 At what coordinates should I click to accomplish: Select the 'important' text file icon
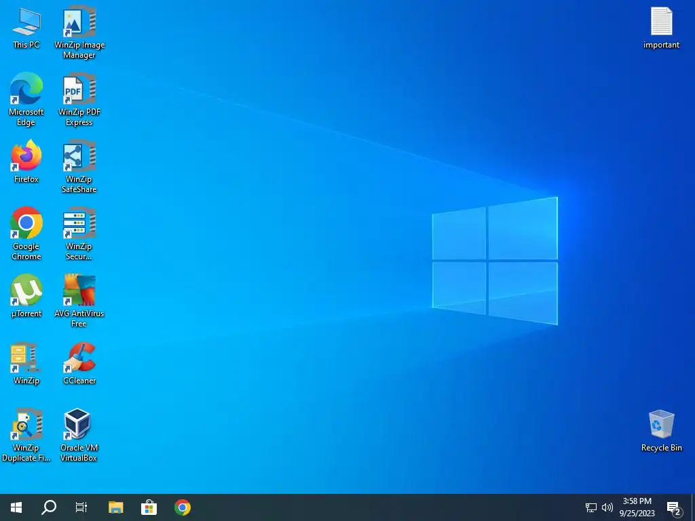(x=661, y=28)
